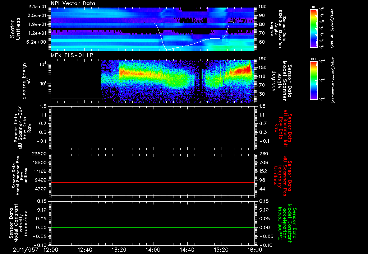Image resolution: width=368 pixels, height=254 pixels.
Task: Click the "190" scanner angle tick label
Action: (263, 59)
